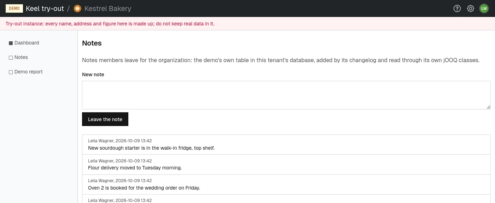
Task: Click the Demo report sidebar square icon
Action: (11, 72)
